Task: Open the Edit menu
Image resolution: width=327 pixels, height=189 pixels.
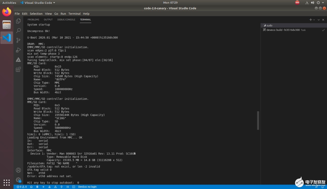Action: [24, 14]
